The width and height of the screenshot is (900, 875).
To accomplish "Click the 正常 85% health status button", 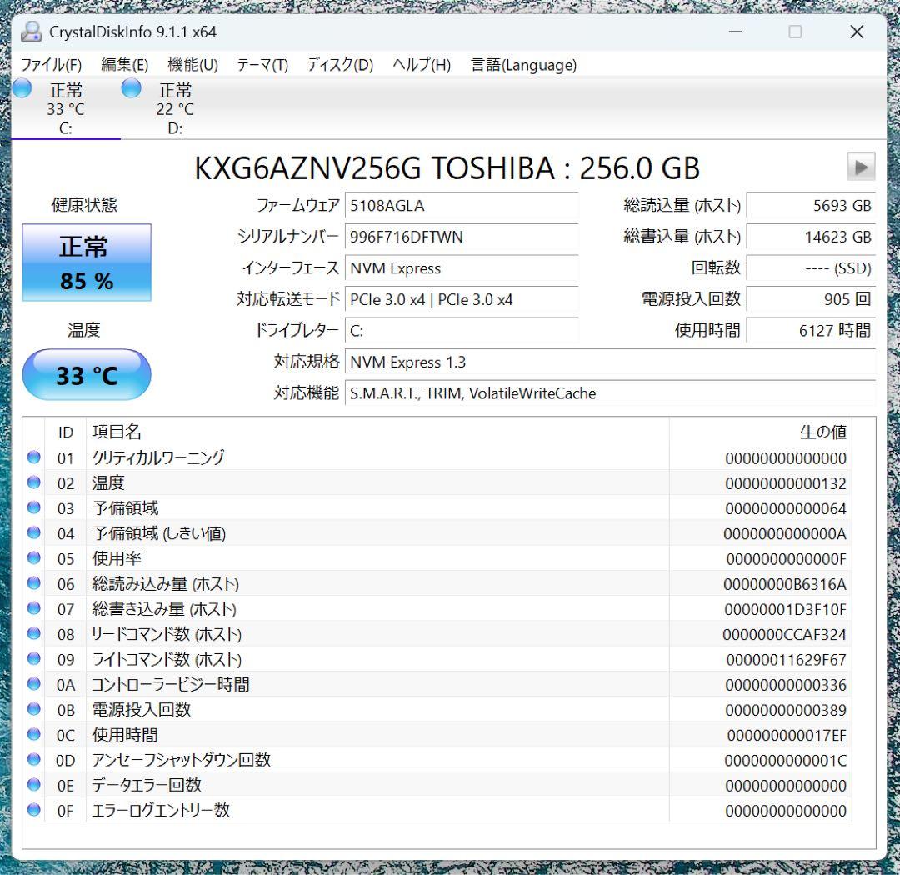I will pos(86,262).
